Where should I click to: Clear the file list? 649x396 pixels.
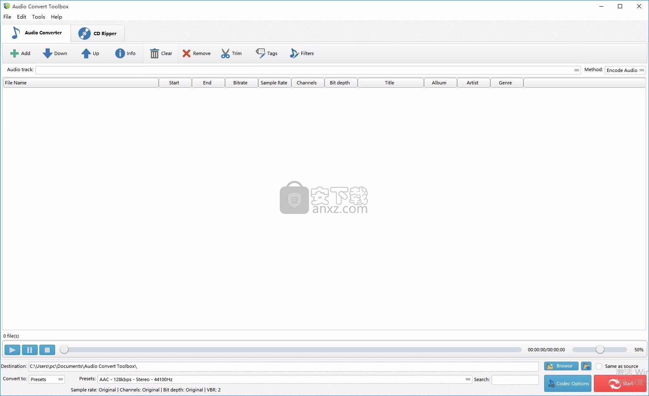click(x=161, y=53)
